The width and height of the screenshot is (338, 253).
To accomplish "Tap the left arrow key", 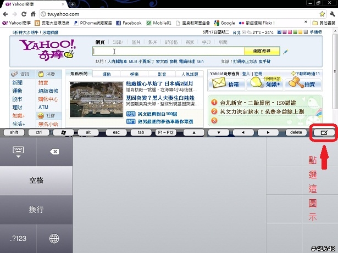I will tap(243, 132).
